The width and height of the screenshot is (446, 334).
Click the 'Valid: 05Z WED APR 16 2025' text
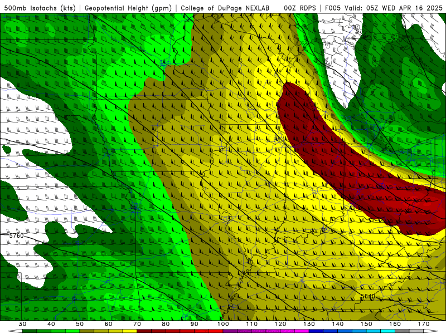[394, 8]
